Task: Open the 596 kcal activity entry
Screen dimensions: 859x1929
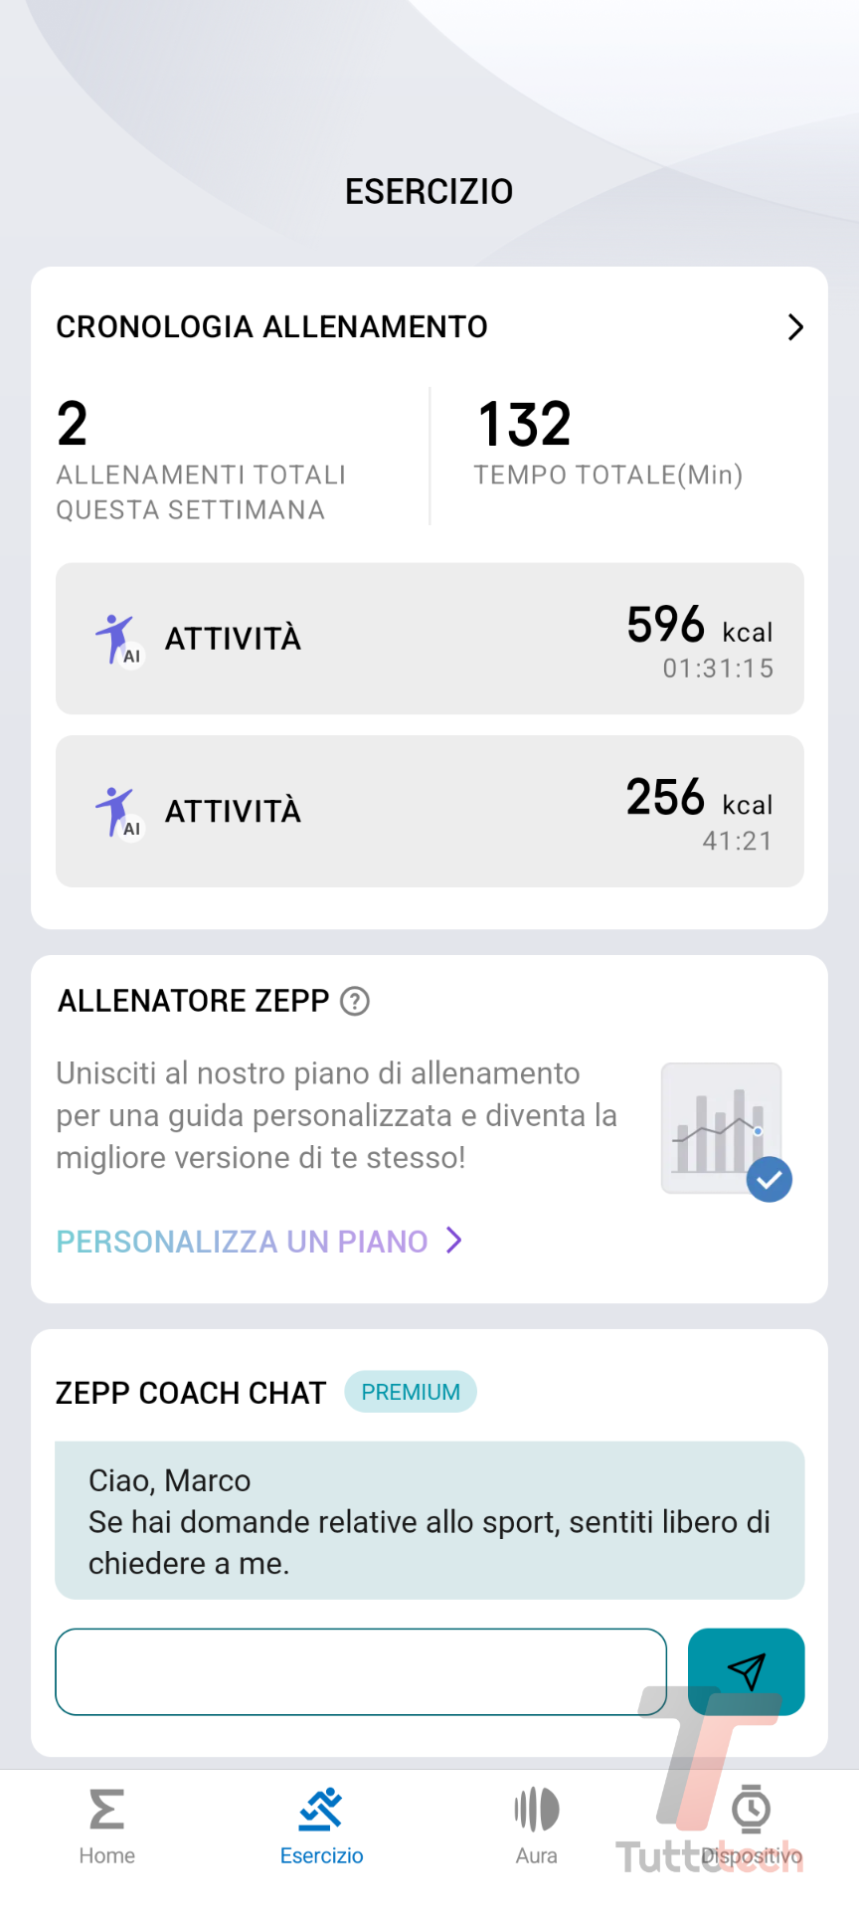Action: click(429, 639)
